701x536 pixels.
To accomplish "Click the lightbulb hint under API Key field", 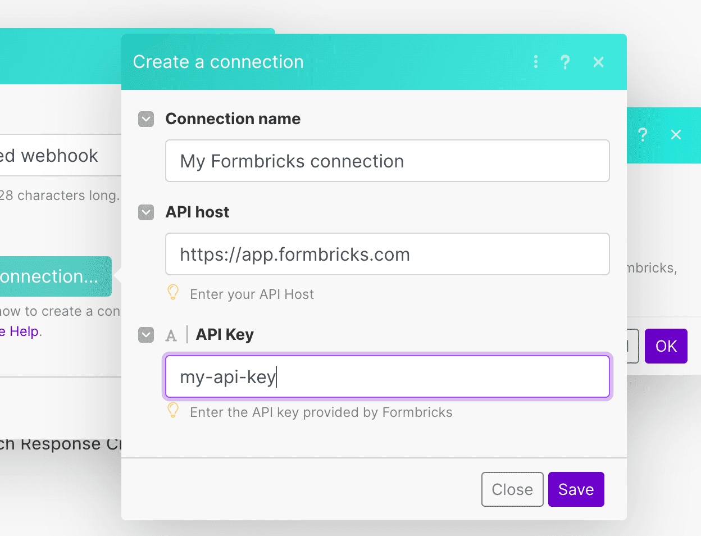I will click(174, 411).
